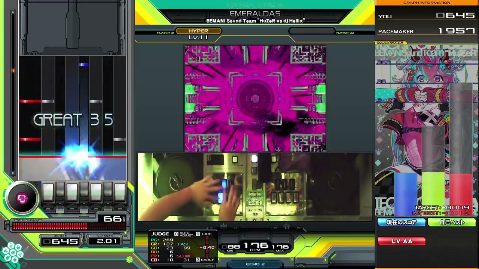479x269 pixels.
Task: Click the SLOW count 31
Action: coord(187,260)
